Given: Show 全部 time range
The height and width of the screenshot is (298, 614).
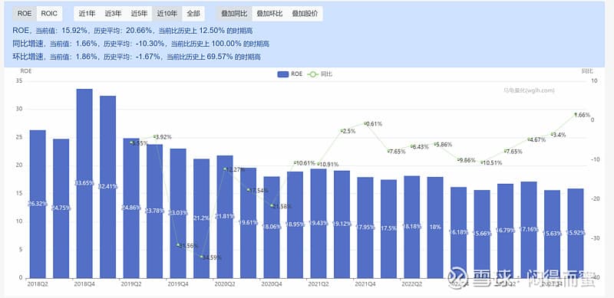Looking at the screenshot, I should [193, 14].
